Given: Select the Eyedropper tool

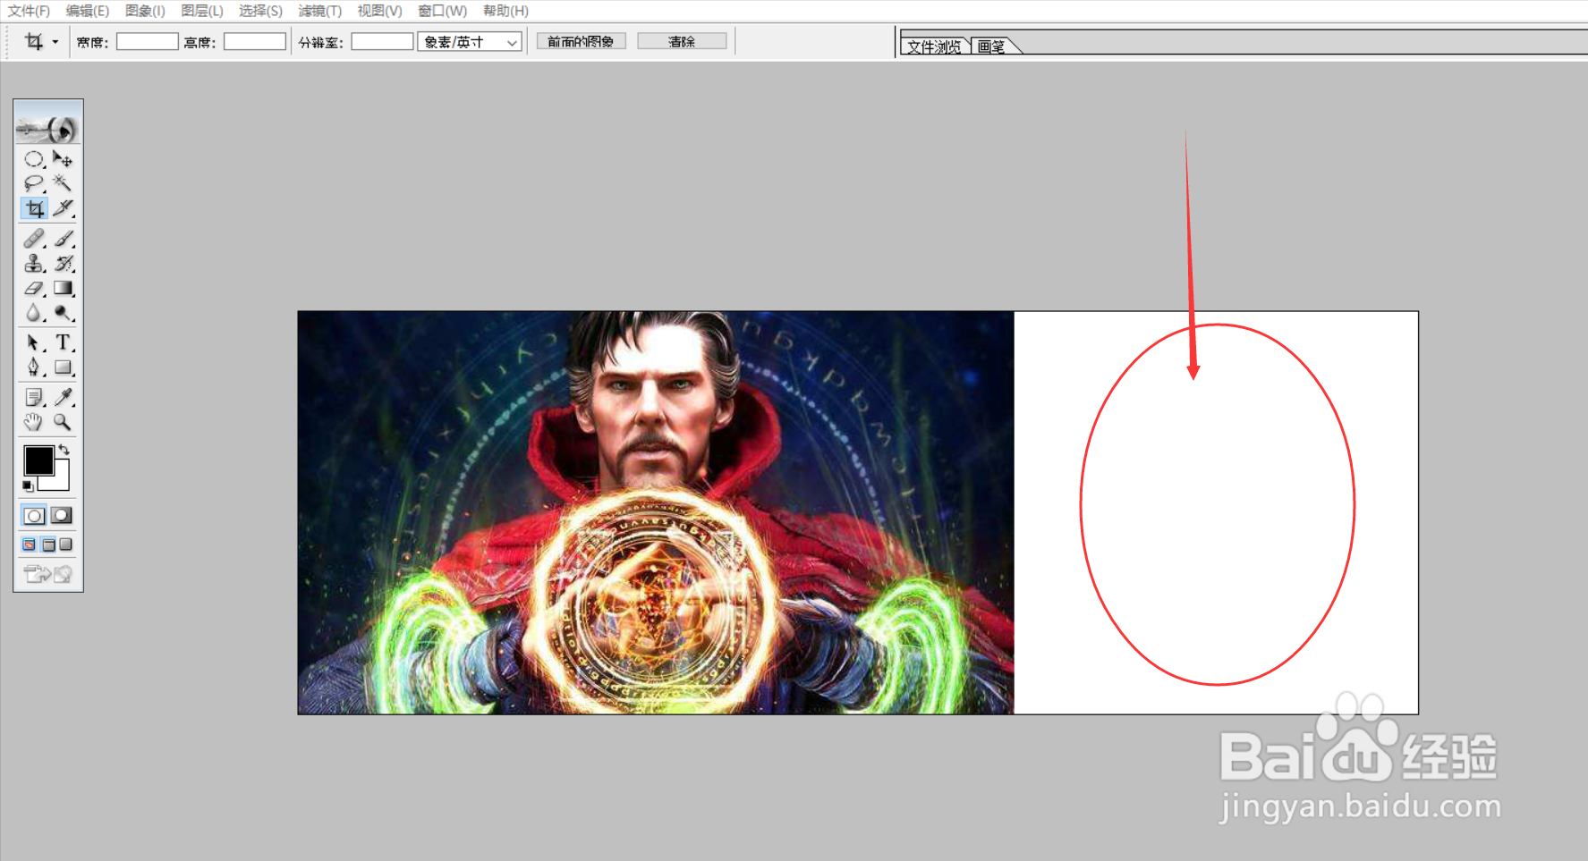Looking at the screenshot, I should pos(63,397).
